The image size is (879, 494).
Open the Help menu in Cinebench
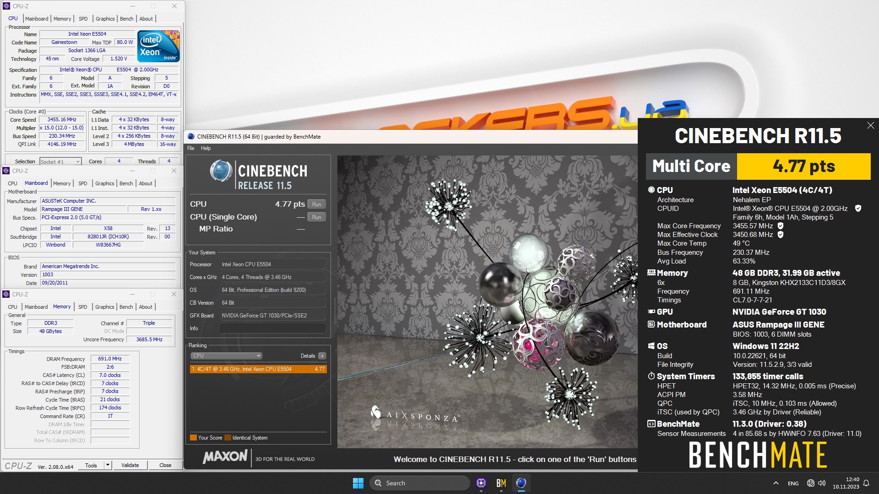click(x=206, y=148)
